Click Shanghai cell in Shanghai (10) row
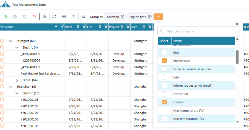This screenshot has height=130, width=249. pyautogui.click(x=141, y=87)
